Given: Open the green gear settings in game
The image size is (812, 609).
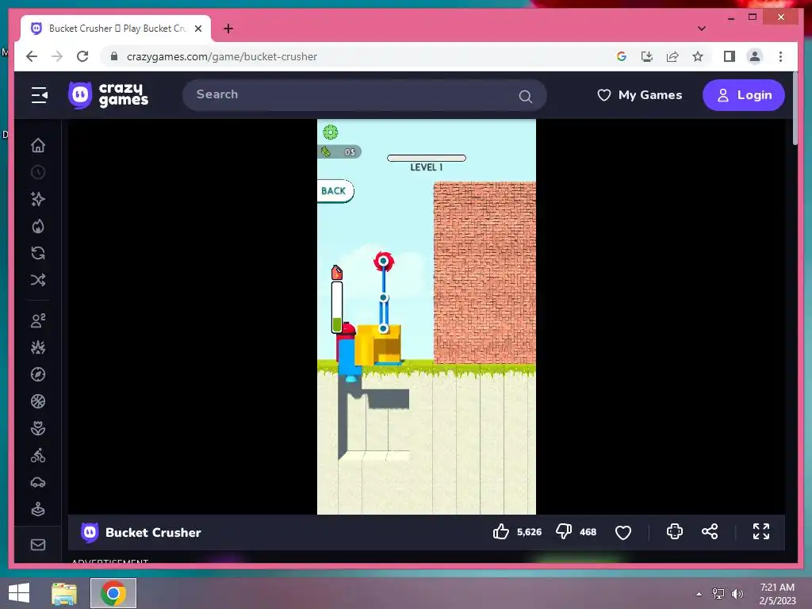Looking at the screenshot, I should tap(331, 132).
